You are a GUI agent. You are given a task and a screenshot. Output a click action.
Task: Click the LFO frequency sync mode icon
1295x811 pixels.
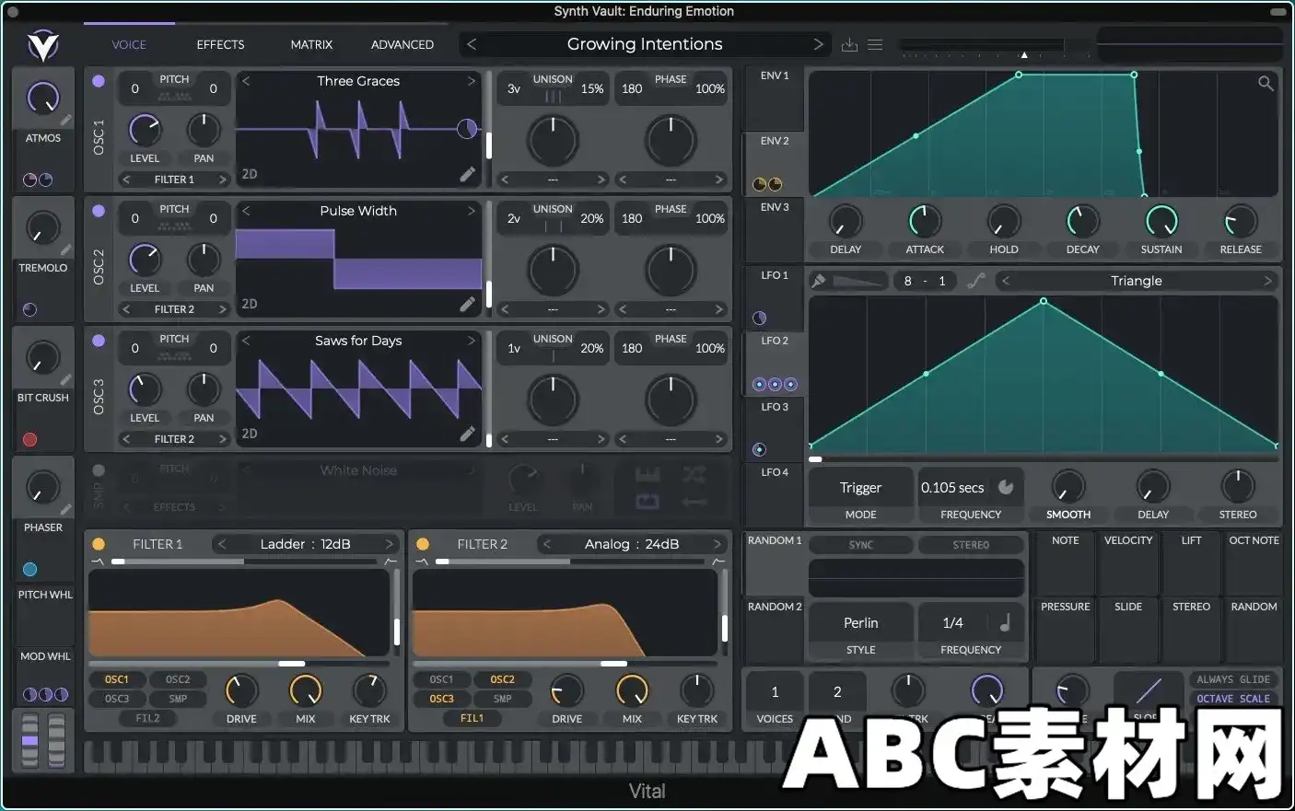click(x=1006, y=487)
